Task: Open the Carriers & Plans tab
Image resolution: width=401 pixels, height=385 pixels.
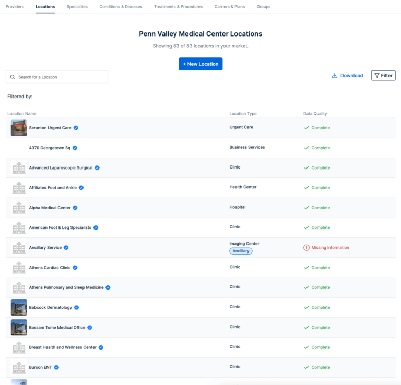Action: click(230, 7)
